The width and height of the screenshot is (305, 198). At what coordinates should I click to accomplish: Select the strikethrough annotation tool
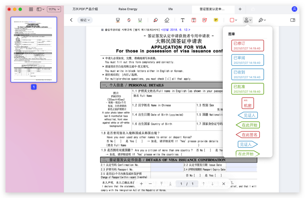[x=129, y=20]
